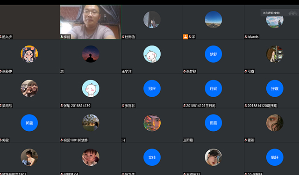This screenshot has width=299, height=175.
Task: Click the green microphone icon beside 李剑
Action: 62,37
